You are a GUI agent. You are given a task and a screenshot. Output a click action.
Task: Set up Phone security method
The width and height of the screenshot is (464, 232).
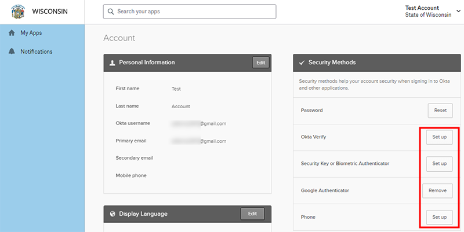pyautogui.click(x=439, y=217)
